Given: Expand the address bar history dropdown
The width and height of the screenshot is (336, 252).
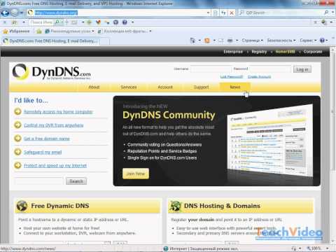Looking at the screenshot, I should coord(209,13).
